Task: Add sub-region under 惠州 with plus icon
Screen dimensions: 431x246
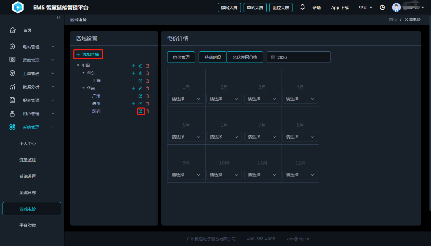Action: point(134,103)
